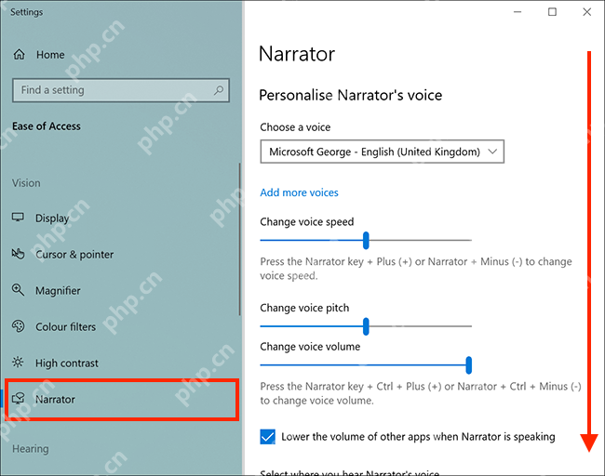Click the Hearing section heading
Screen dimensions: 605x476
click(31, 449)
